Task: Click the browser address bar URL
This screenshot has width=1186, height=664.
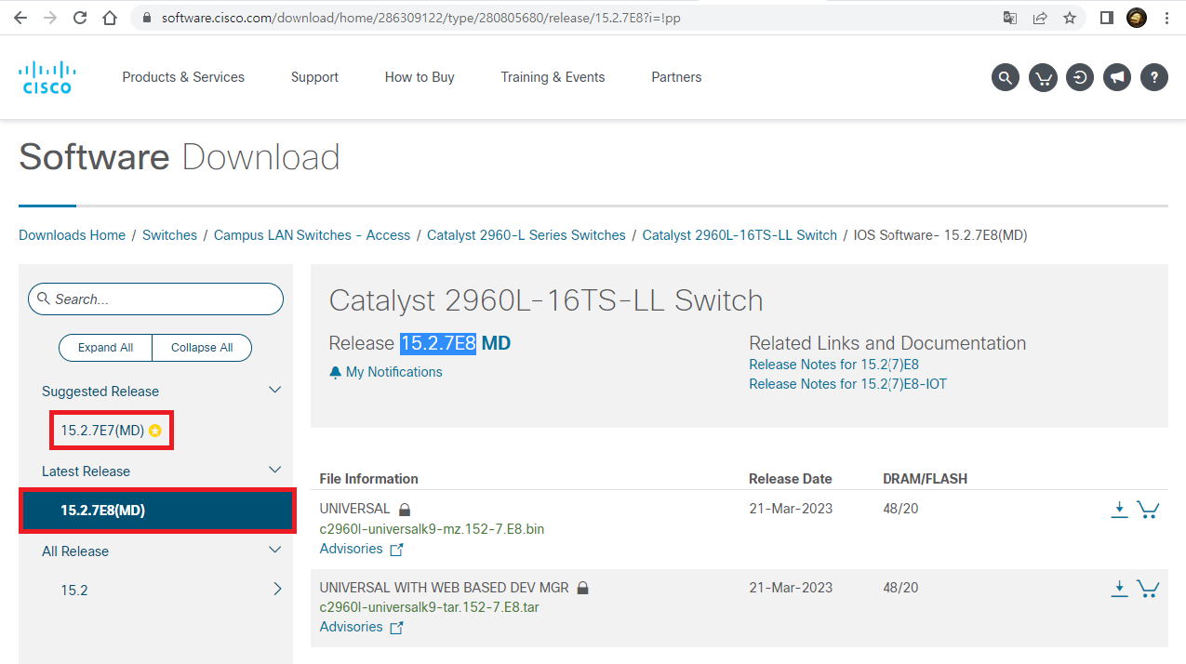Action: [x=420, y=18]
